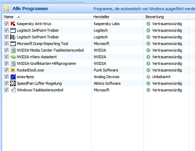Click the Windows-Taskleistensymbol document icon
Viewport: 195px width, 151px height.
(x=13, y=90)
